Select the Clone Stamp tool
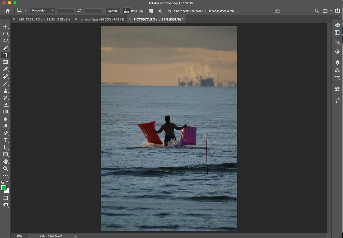The width and height of the screenshot is (343, 238). click(5, 90)
